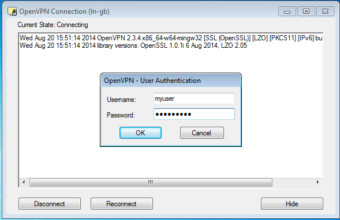This screenshot has height=220, width=340.
Task: Click the OpenVPN Connection (ln-gb) title text
Action: coord(65,12)
